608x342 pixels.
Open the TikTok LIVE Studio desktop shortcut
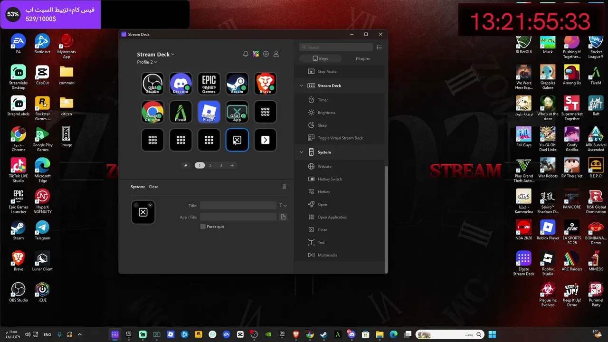[19, 170]
